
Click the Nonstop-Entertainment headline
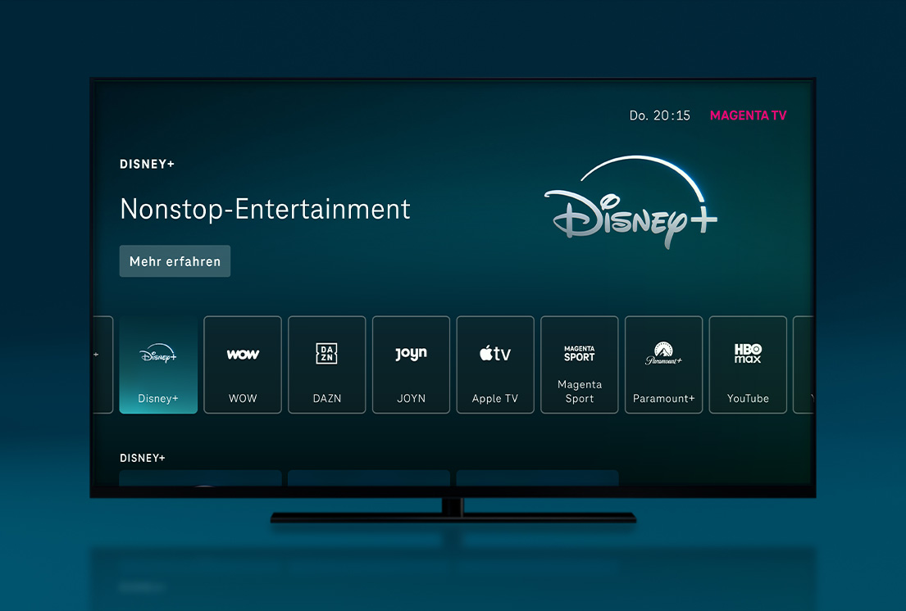(265, 209)
